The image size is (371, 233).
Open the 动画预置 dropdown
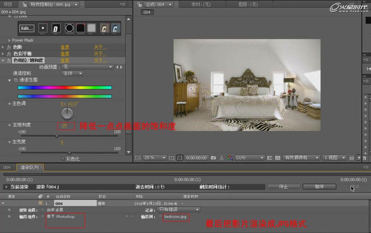[x=87, y=67]
